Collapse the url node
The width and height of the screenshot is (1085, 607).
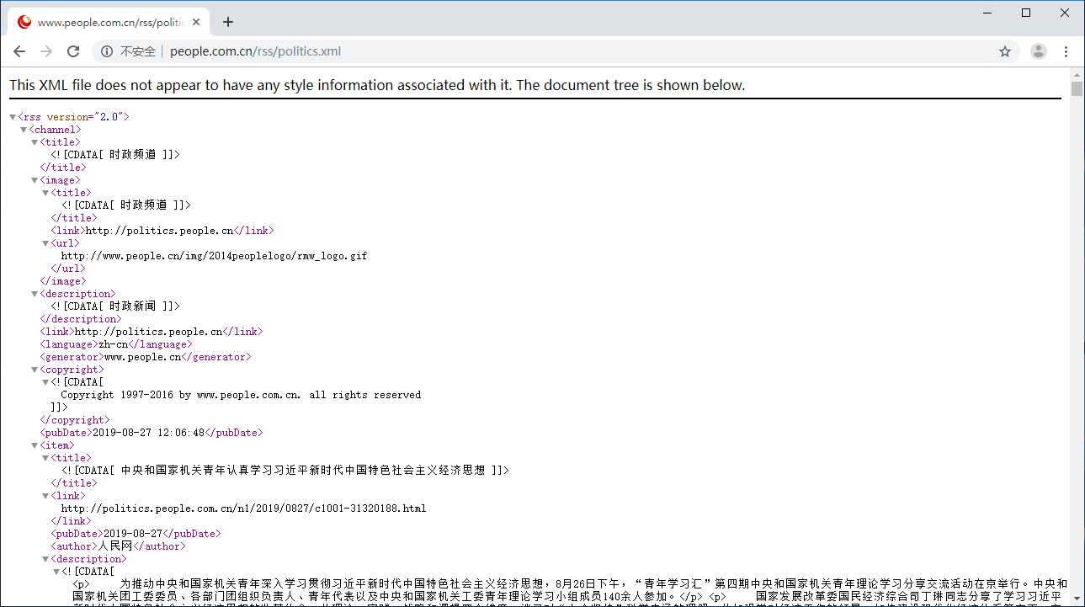(45, 243)
